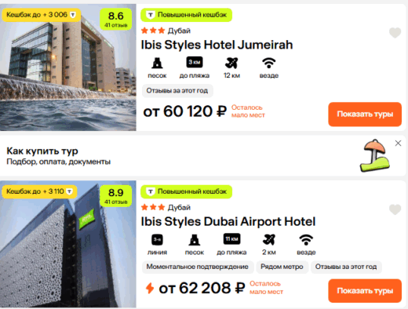The width and height of the screenshot is (408, 309).
Task: Click airplane 2 км airport distance icon
Action: 269,239
